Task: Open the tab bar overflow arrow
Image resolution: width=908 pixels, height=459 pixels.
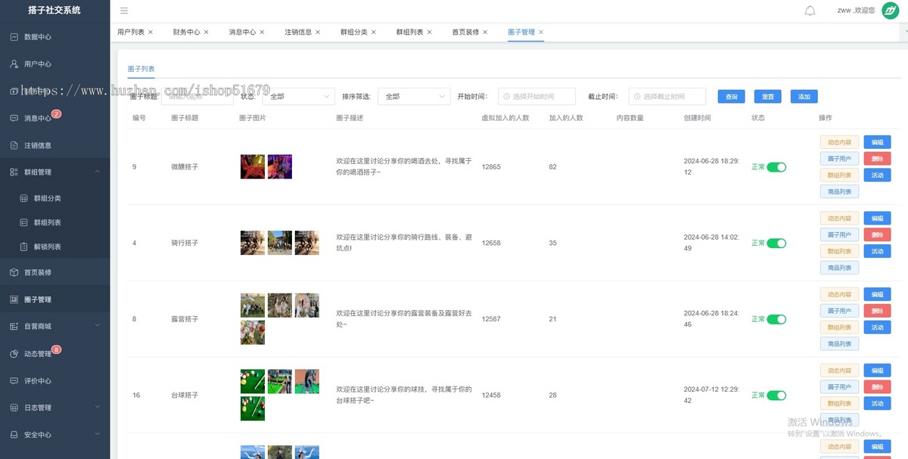Action: 904,32
